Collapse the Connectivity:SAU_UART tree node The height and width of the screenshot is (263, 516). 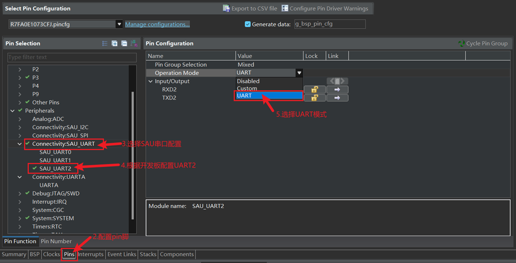[20, 144]
